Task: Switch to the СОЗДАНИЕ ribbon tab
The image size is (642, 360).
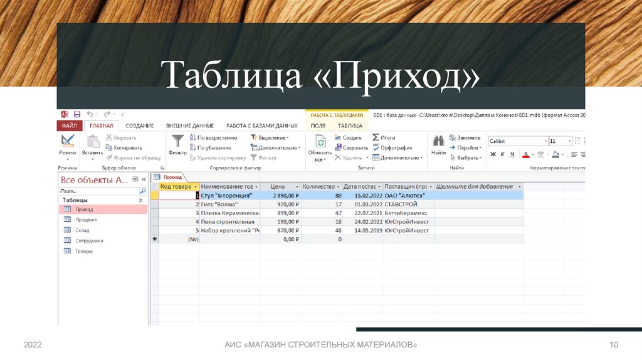Action: coord(140,125)
